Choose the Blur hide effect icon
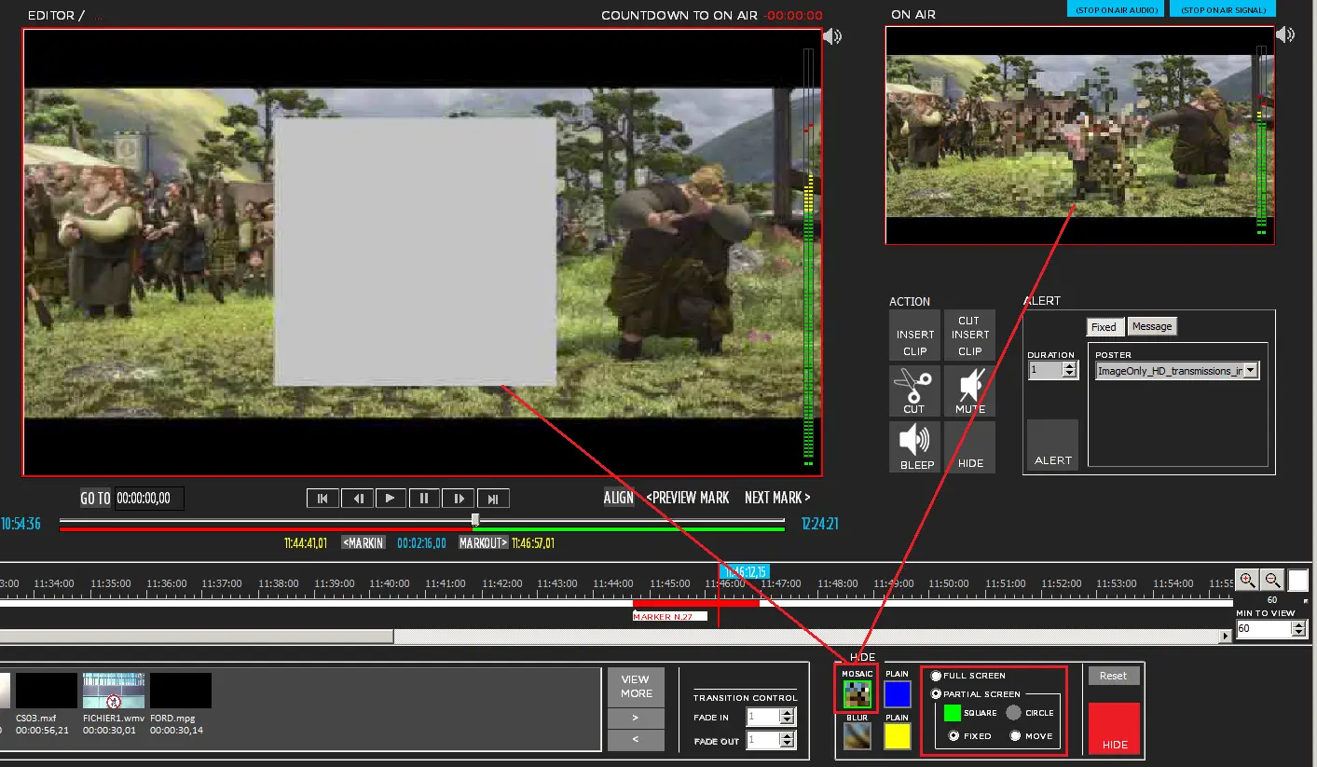 (x=857, y=736)
